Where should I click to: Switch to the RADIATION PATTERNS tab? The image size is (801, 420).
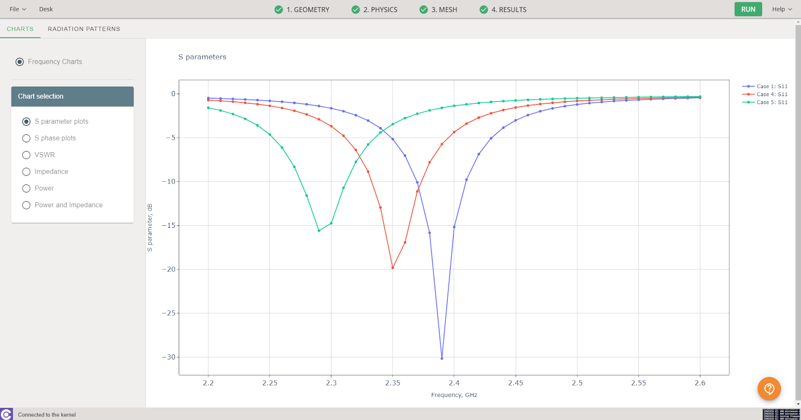tap(84, 29)
